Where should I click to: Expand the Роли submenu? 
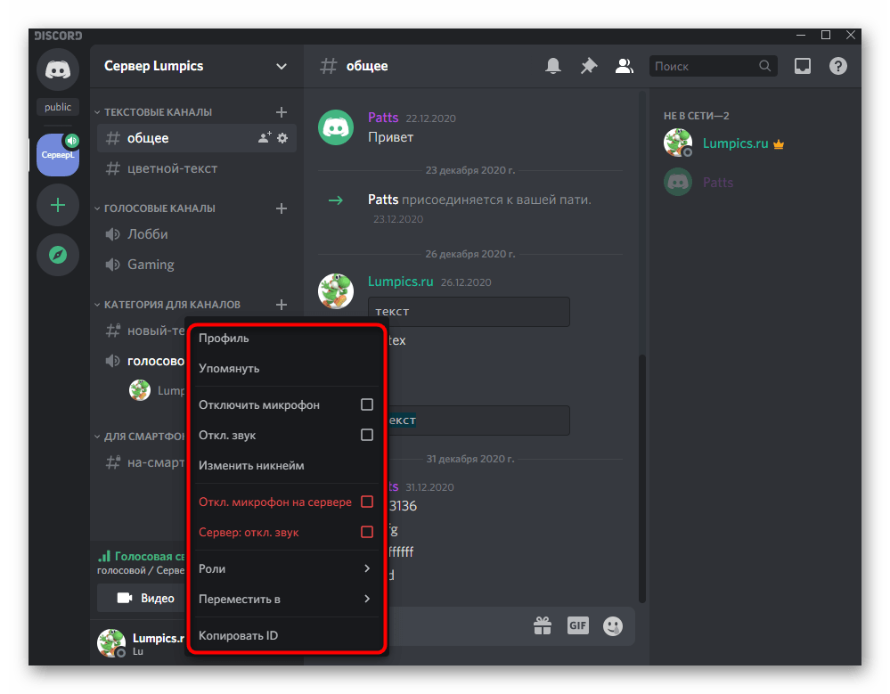tap(285, 568)
